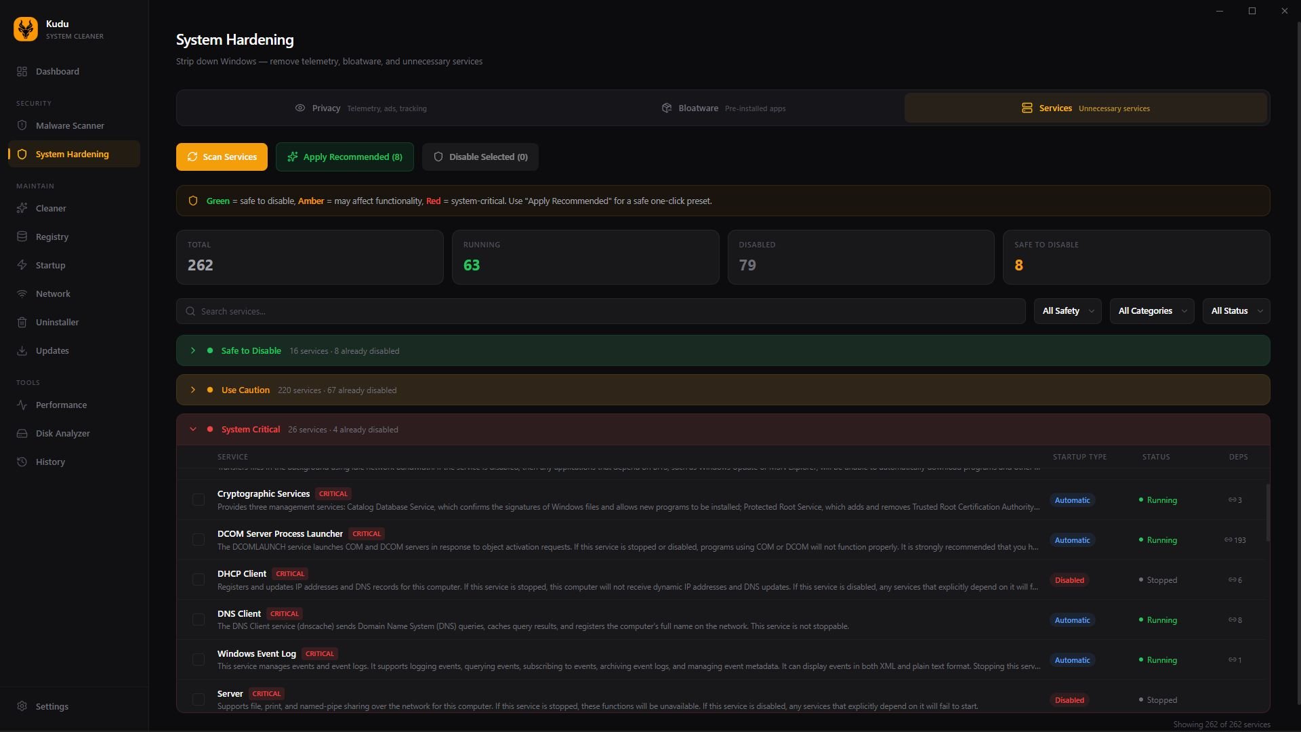
Task: Click the Disk Analyzer drive icon
Action: (22, 434)
